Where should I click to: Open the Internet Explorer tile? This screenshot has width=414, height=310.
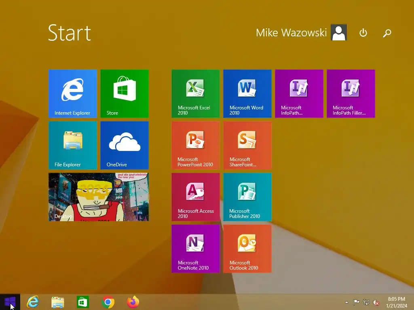pyautogui.click(x=73, y=93)
